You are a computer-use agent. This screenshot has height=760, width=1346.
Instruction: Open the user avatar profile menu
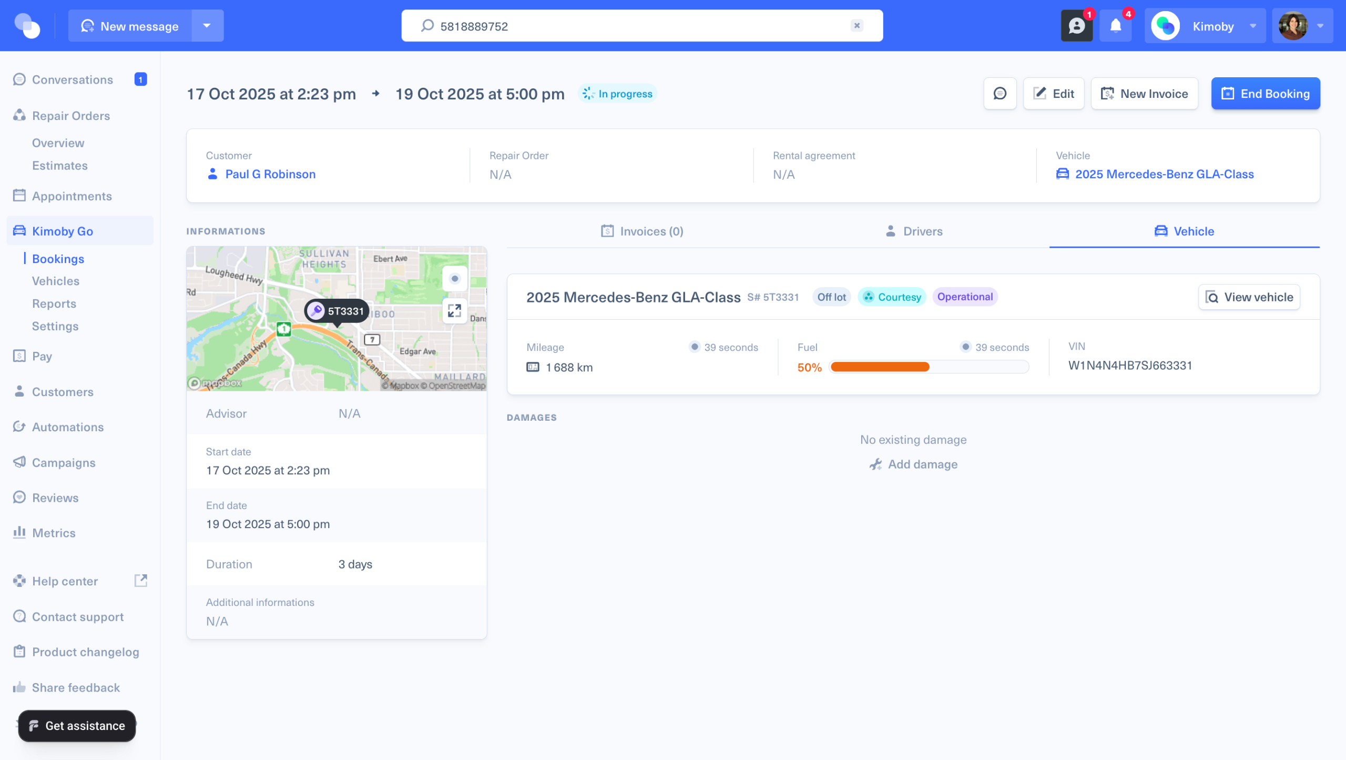1302,26
